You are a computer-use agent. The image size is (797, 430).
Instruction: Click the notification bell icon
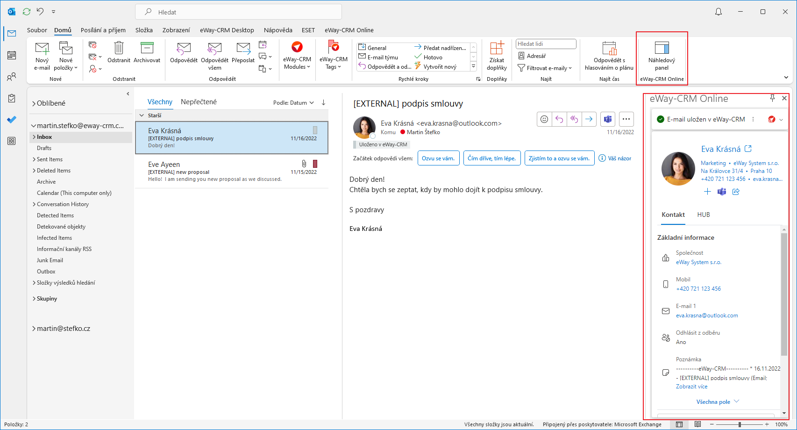click(x=719, y=12)
